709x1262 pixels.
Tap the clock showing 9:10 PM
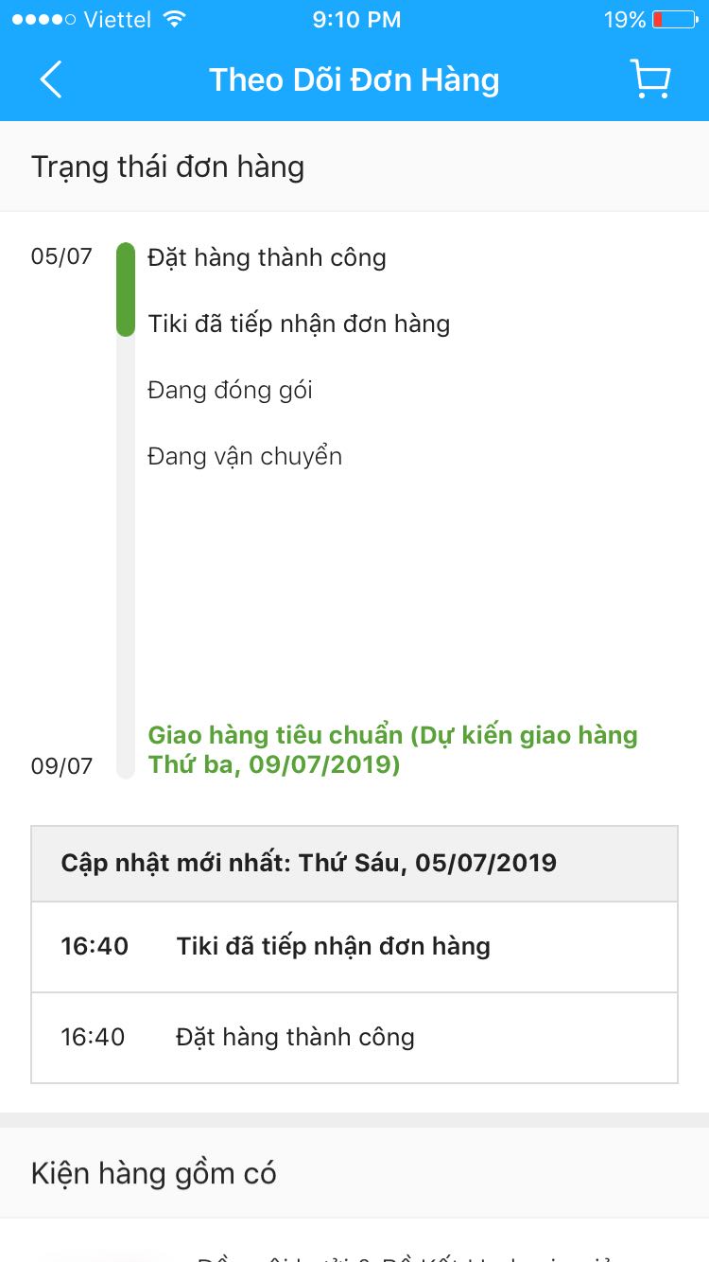click(356, 17)
